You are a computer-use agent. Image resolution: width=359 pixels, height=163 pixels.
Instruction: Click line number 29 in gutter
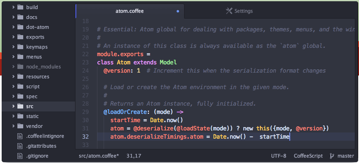pos(85,112)
